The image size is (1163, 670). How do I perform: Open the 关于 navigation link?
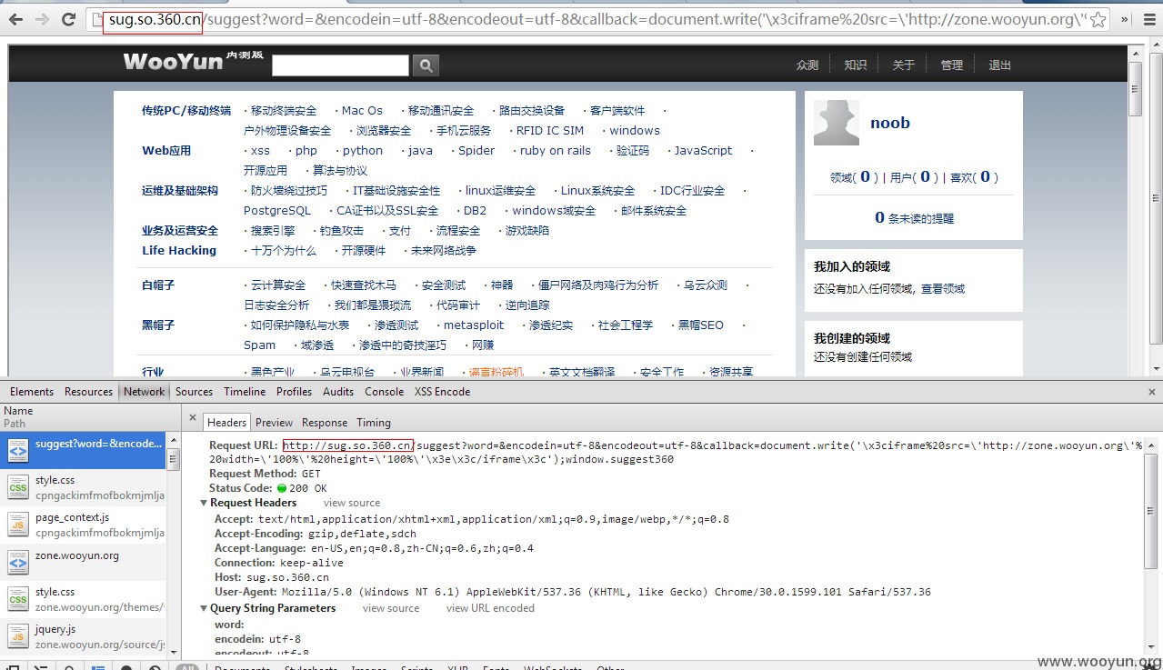coord(903,65)
